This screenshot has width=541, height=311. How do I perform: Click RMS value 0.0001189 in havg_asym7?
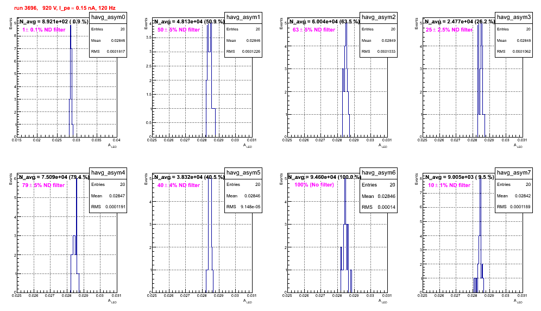(x=523, y=207)
